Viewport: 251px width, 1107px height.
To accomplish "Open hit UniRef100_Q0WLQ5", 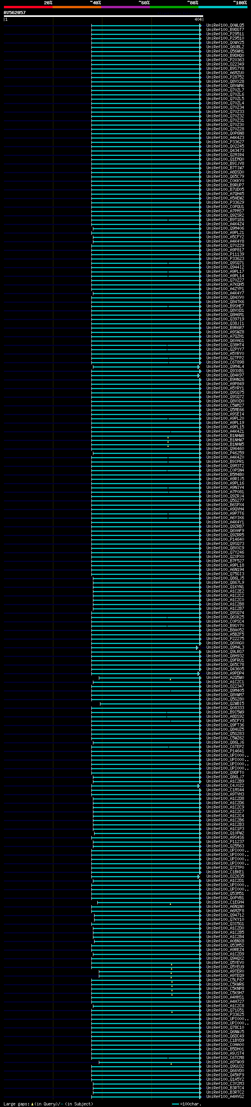I will coord(225,26).
